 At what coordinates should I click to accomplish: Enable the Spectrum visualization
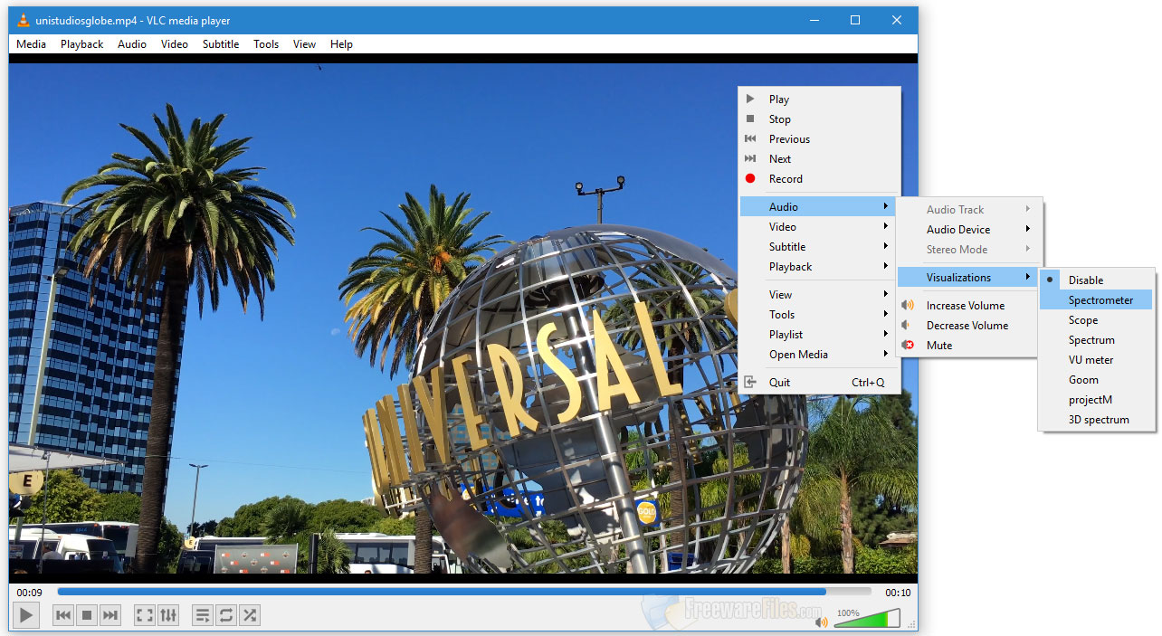[1097, 340]
